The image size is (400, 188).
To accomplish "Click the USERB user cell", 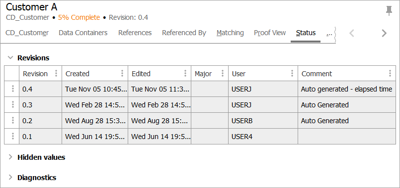I will pyautogui.click(x=263, y=120).
